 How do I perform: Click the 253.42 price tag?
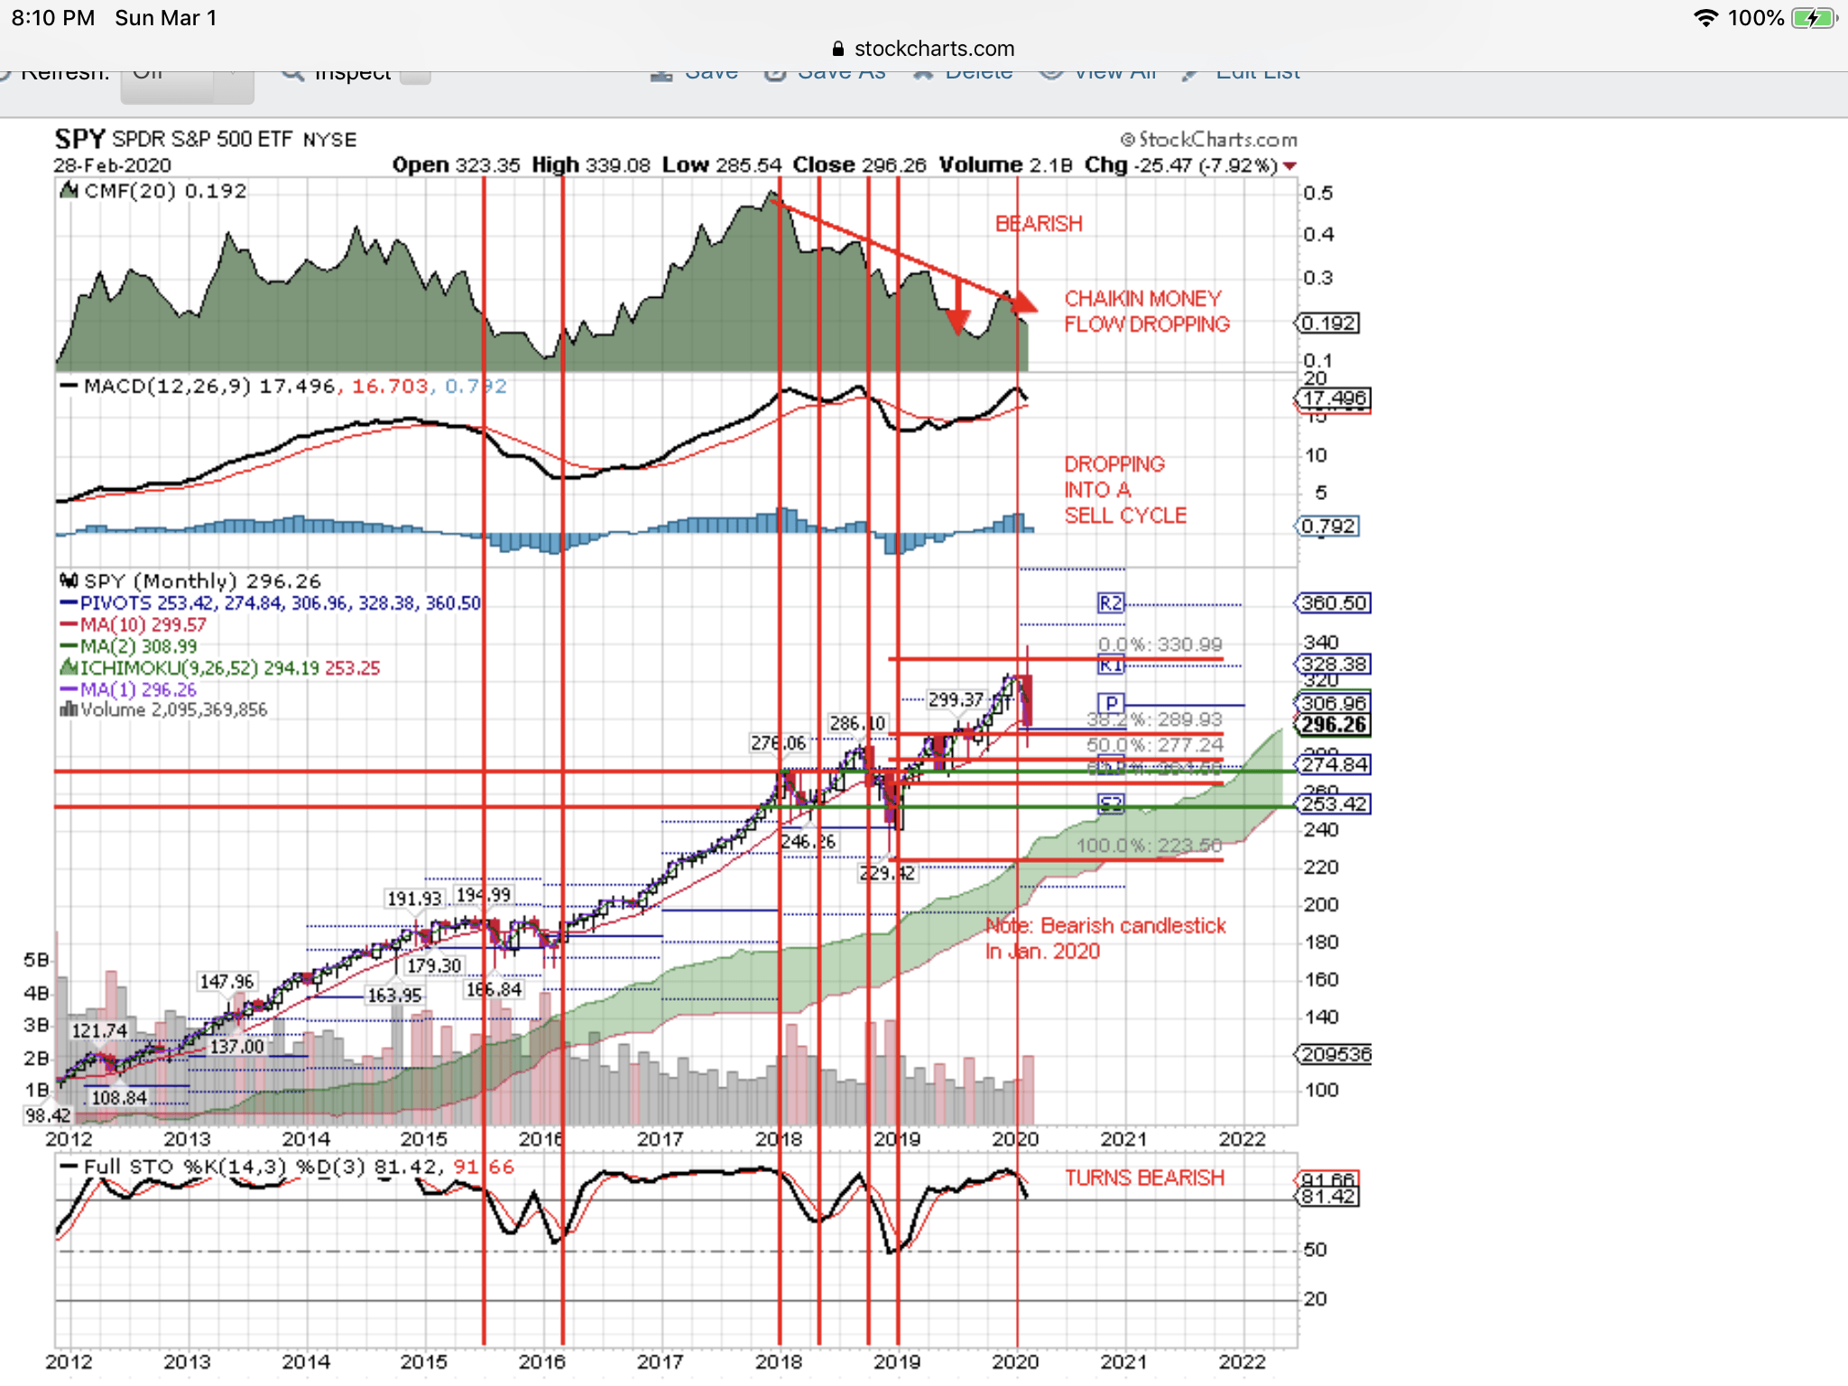(1334, 804)
